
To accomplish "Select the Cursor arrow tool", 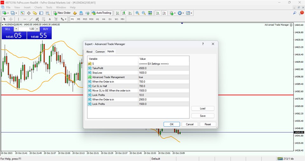I will 4,19.
